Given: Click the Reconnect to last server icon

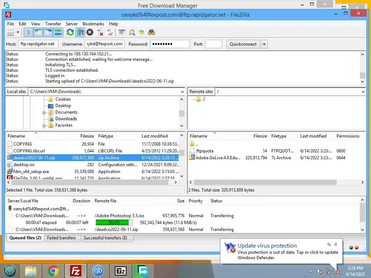Looking at the screenshot, I should click(110, 32).
